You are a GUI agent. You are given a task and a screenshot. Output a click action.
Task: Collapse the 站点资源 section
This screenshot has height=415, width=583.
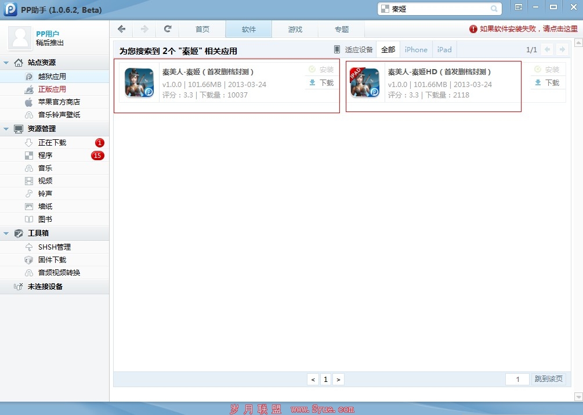point(6,63)
